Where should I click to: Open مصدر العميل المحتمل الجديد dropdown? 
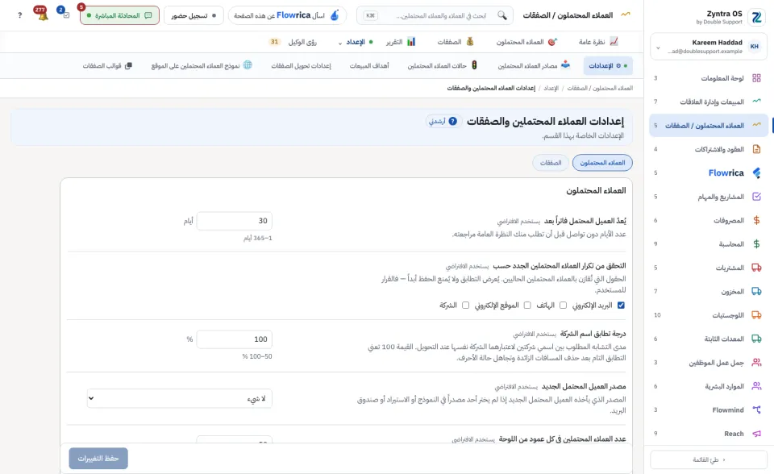(180, 398)
